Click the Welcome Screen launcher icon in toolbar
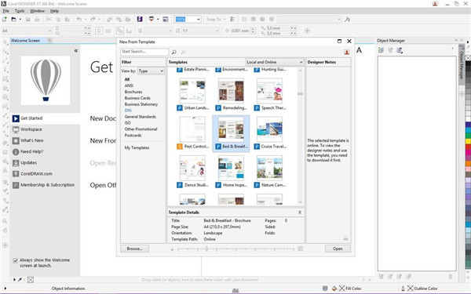471x294 pixels. pyautogui.click(x=166, y=19)
